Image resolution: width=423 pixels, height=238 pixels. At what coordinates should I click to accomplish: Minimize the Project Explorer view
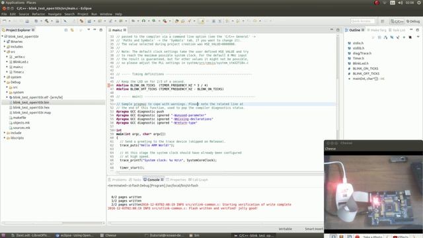point(95,30)
